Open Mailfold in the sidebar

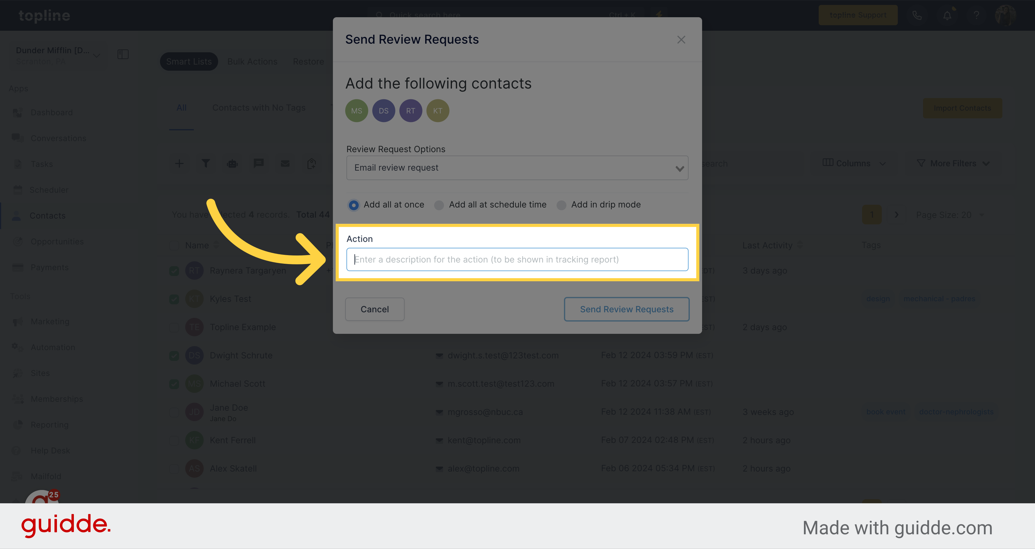(x=46, y=476)
